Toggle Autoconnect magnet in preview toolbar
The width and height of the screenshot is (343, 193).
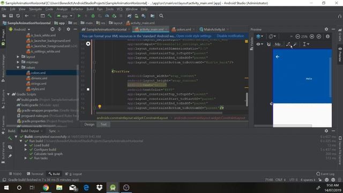(269, 44)
